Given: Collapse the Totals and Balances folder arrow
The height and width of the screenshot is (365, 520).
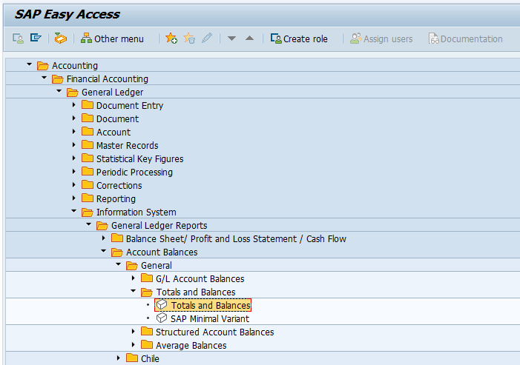Looking at the screenshot, I should pos(134,291).
